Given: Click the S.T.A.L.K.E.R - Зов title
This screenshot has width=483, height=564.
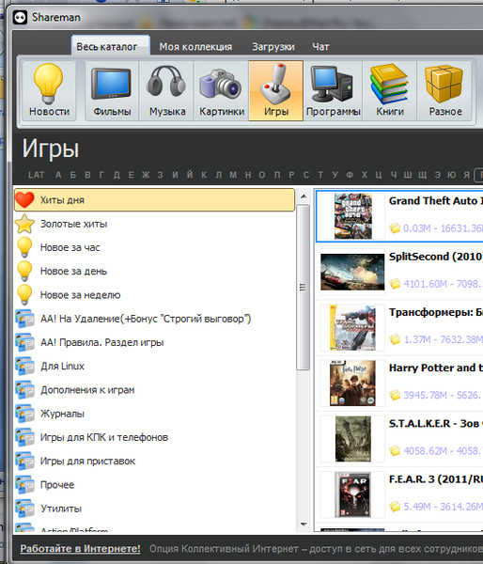Looking at the screenshot, I should [435, 423].
